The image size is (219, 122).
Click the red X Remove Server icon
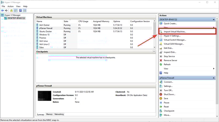pyautogui.click(x=161, y=60)
